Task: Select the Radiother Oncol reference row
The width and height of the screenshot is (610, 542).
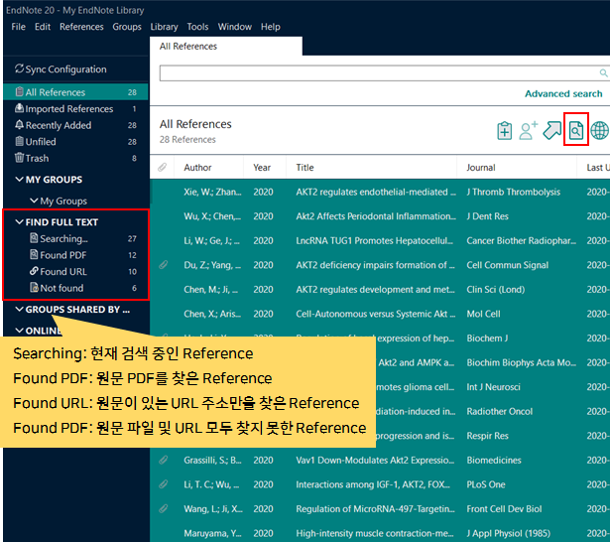Action: point(492,411)
